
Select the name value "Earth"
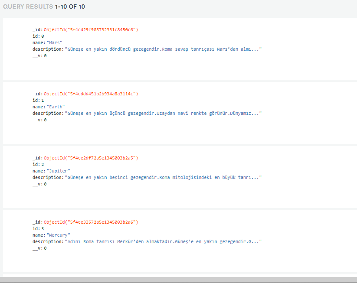pyautogui.click(x=56, y=107)
